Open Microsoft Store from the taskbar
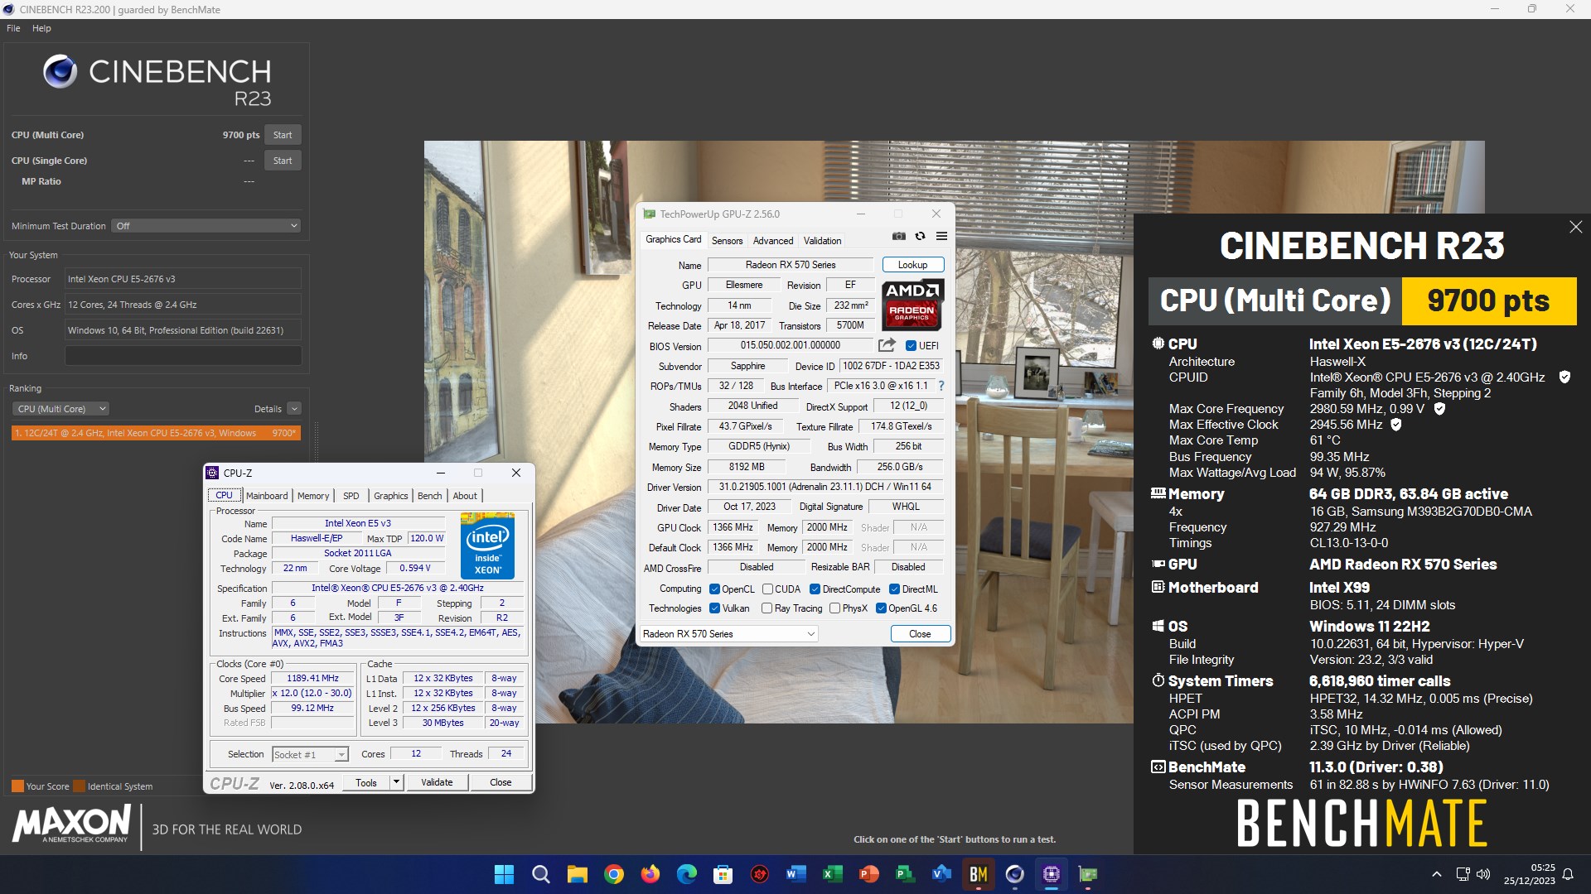Screen dimensions: 1591x894 coord(723,874)
